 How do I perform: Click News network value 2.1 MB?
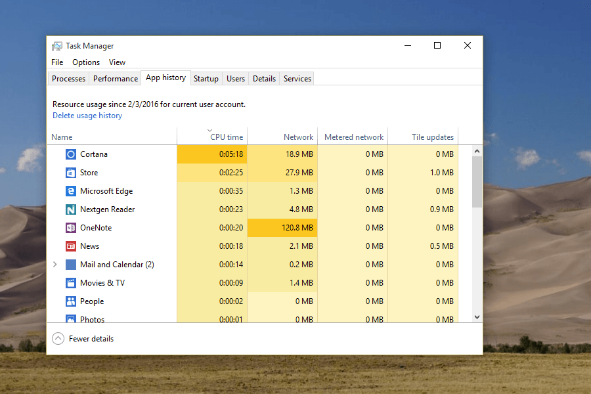(x=301, y=246)
